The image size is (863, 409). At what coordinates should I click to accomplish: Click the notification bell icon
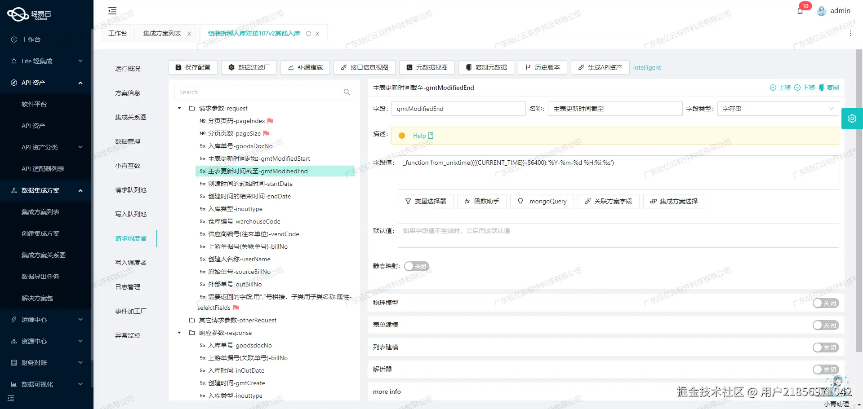pyautogui.click(x=800, y=11)
